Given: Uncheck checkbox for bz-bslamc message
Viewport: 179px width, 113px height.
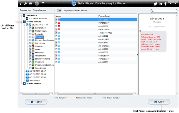Looking at the screenshot, I should click(x=56, y=42).
